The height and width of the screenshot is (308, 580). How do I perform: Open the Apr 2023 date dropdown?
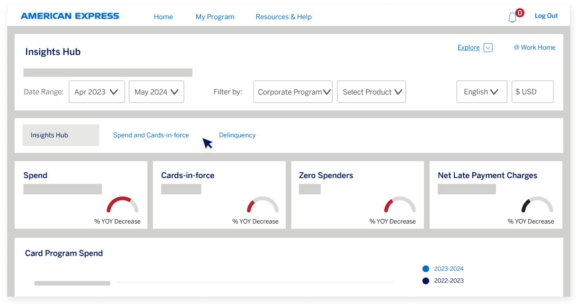point(97,92)
